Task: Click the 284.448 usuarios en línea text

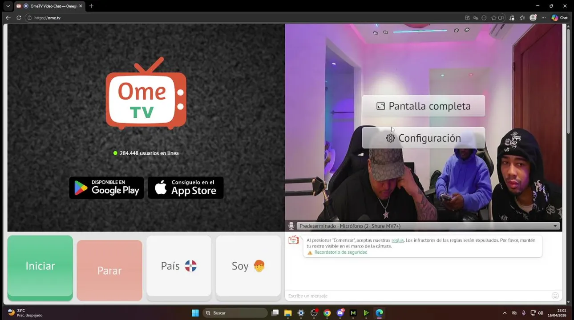Action: (x=149, y=153)
